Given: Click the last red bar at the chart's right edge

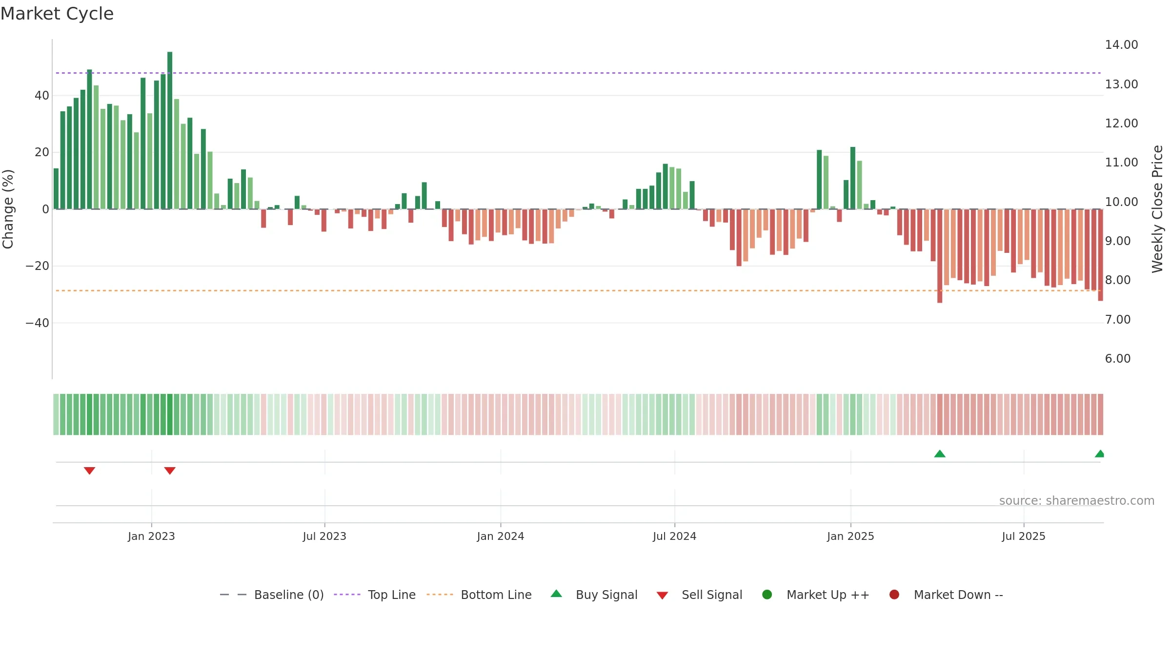Looking at the screenshot, I should point(1100,255).
